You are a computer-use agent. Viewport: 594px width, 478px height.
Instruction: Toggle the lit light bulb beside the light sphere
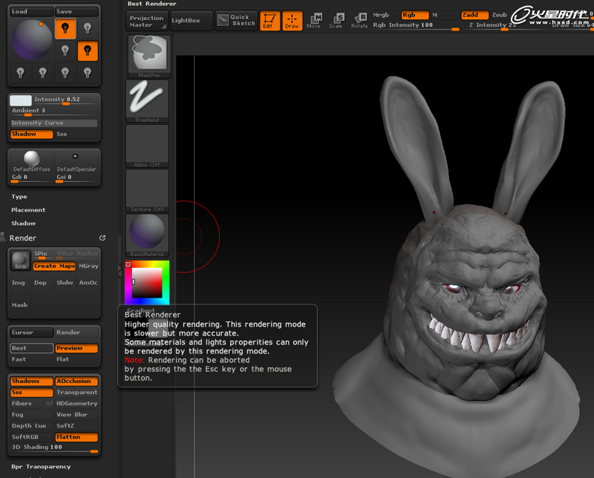click(x=65, y=29)
